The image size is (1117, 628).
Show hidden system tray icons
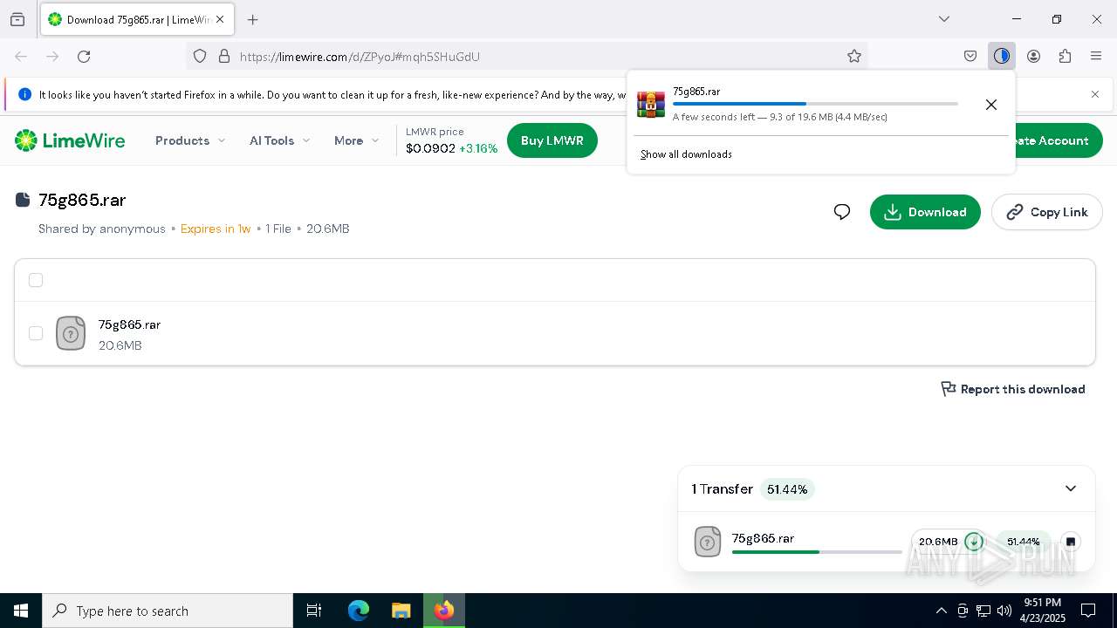tap(941, 611)
